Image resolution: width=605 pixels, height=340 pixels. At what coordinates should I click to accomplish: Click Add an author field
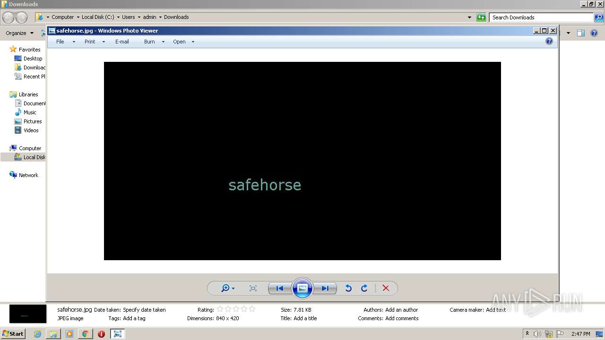click(402, 310)
